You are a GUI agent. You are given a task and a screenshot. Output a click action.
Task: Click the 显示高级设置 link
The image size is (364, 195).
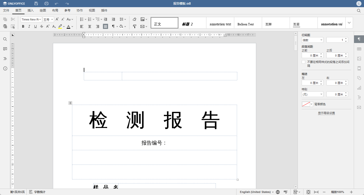click(x=326, y=113)
